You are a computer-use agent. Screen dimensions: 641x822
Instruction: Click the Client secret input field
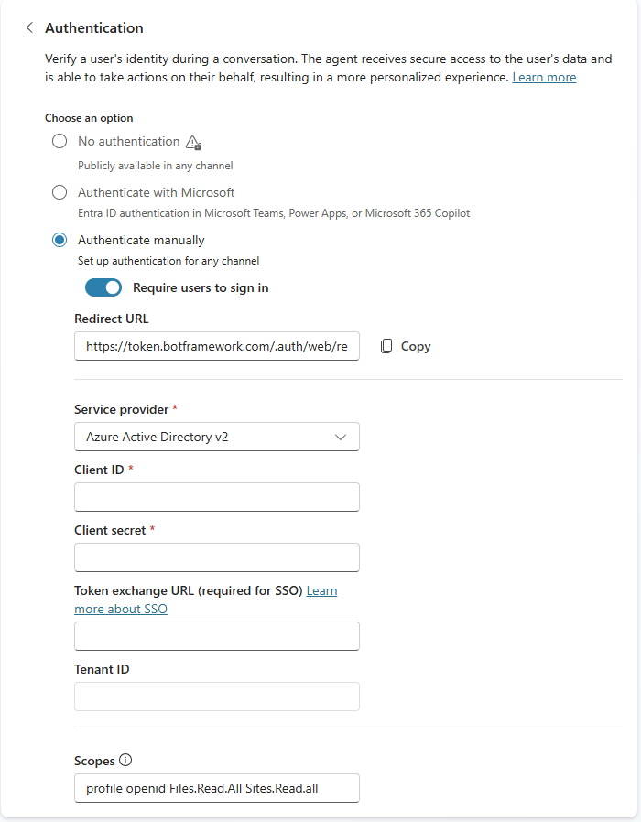tap(216, 557)
